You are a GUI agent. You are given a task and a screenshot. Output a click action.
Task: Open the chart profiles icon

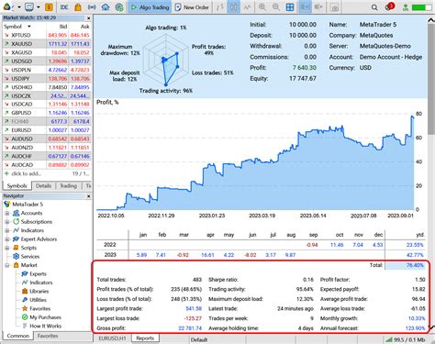tap(29, 6)
